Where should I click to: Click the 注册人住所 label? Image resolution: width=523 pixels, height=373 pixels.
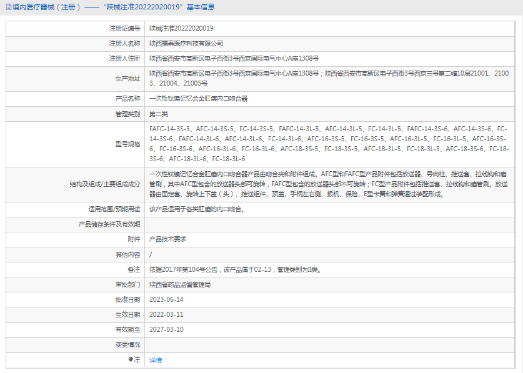[x=124, y=58]
